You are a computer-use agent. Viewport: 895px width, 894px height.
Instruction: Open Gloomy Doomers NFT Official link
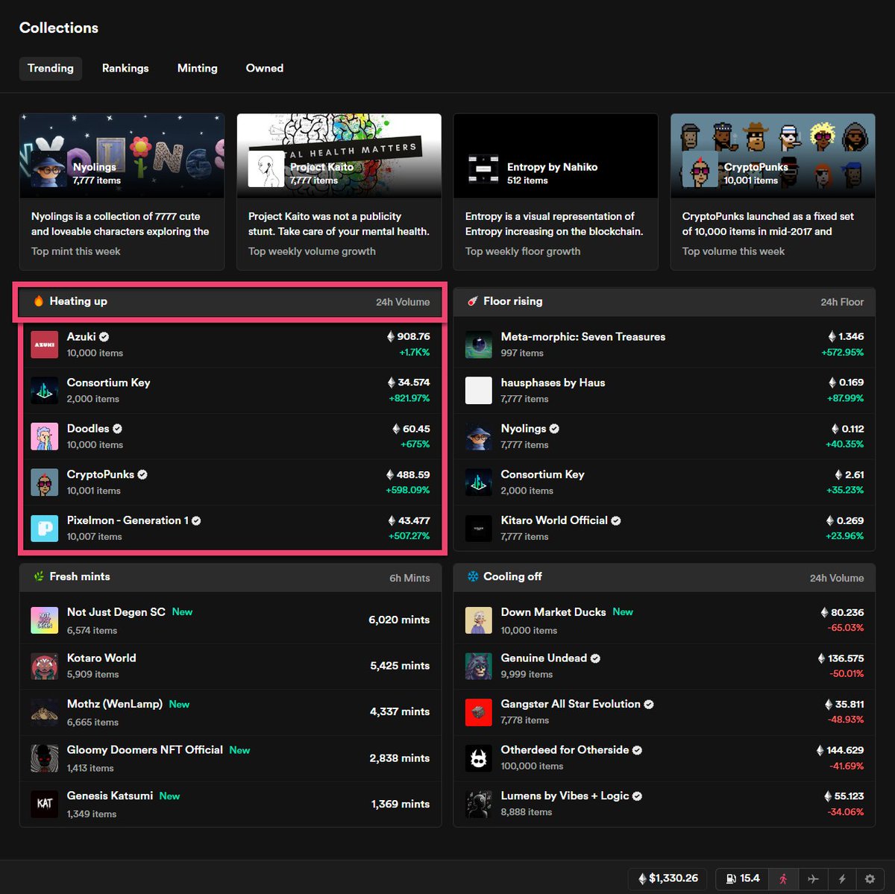(145, 750)
